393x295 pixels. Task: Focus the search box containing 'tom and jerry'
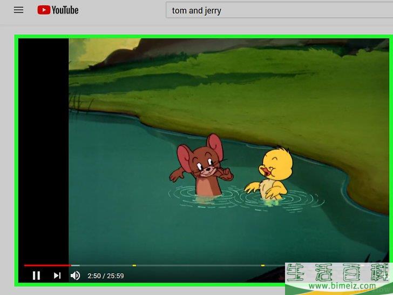(279, 10)
